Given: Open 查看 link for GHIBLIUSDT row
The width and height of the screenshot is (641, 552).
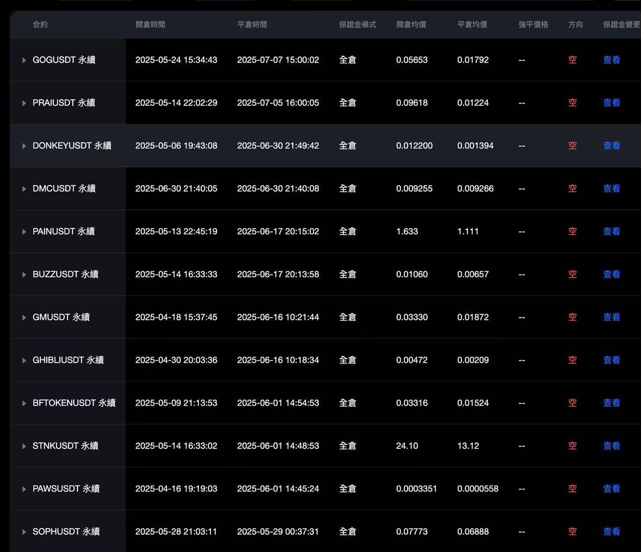Looking at the screenshot, I should click(612, 360).
